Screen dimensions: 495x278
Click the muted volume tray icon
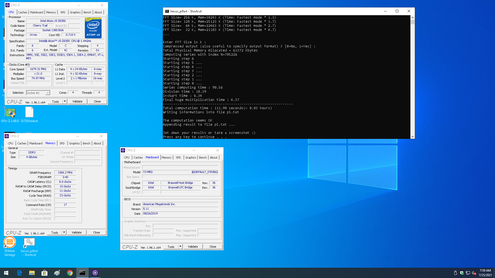pos(474,273)
